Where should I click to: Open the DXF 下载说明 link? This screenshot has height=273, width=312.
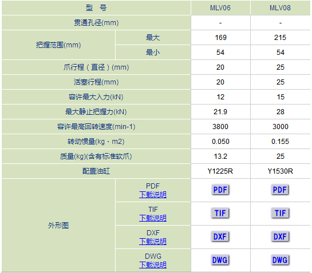[x=153, y=242]
